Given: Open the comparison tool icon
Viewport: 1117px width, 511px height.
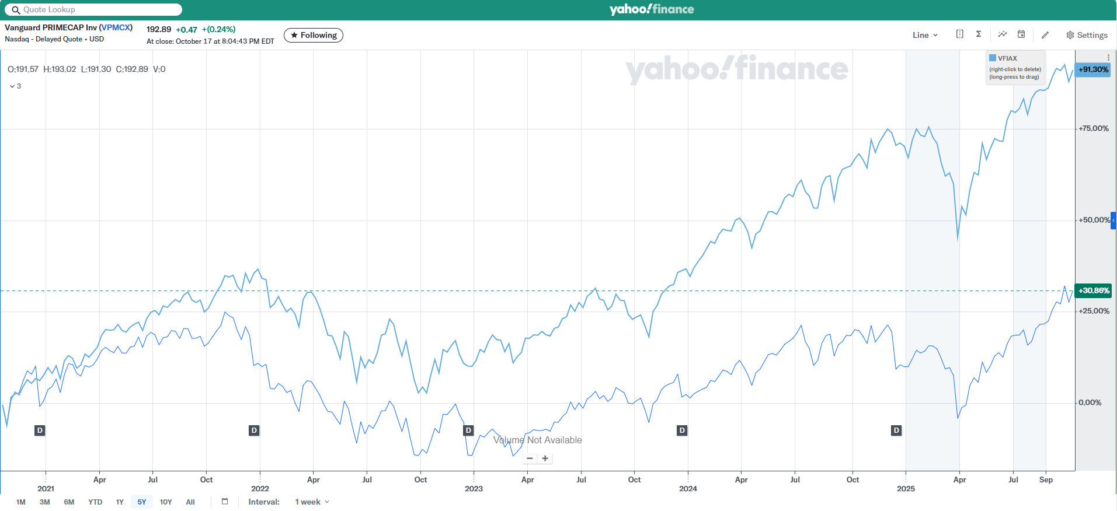Looking at the screenshot, I should (959, 34).
